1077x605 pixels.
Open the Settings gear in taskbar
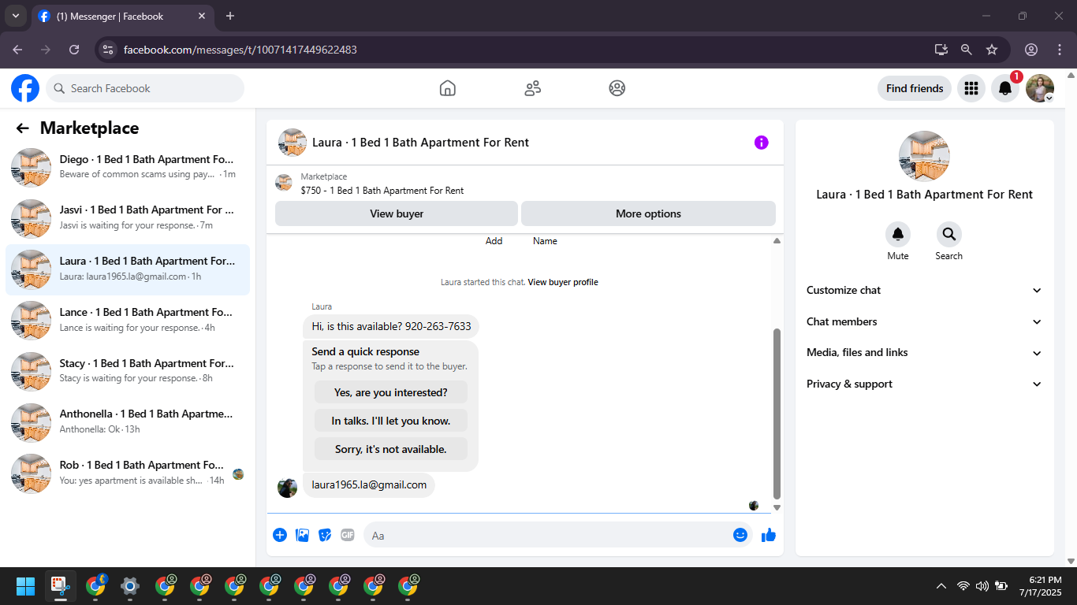click(130, 586)
